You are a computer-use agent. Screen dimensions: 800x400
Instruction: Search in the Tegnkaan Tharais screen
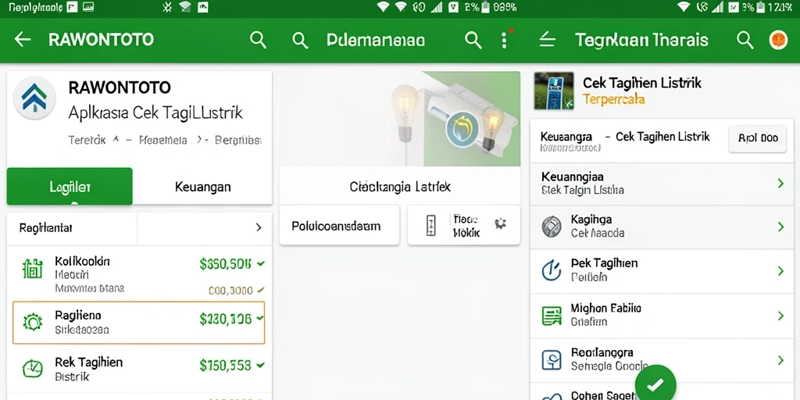coord(745,41)
